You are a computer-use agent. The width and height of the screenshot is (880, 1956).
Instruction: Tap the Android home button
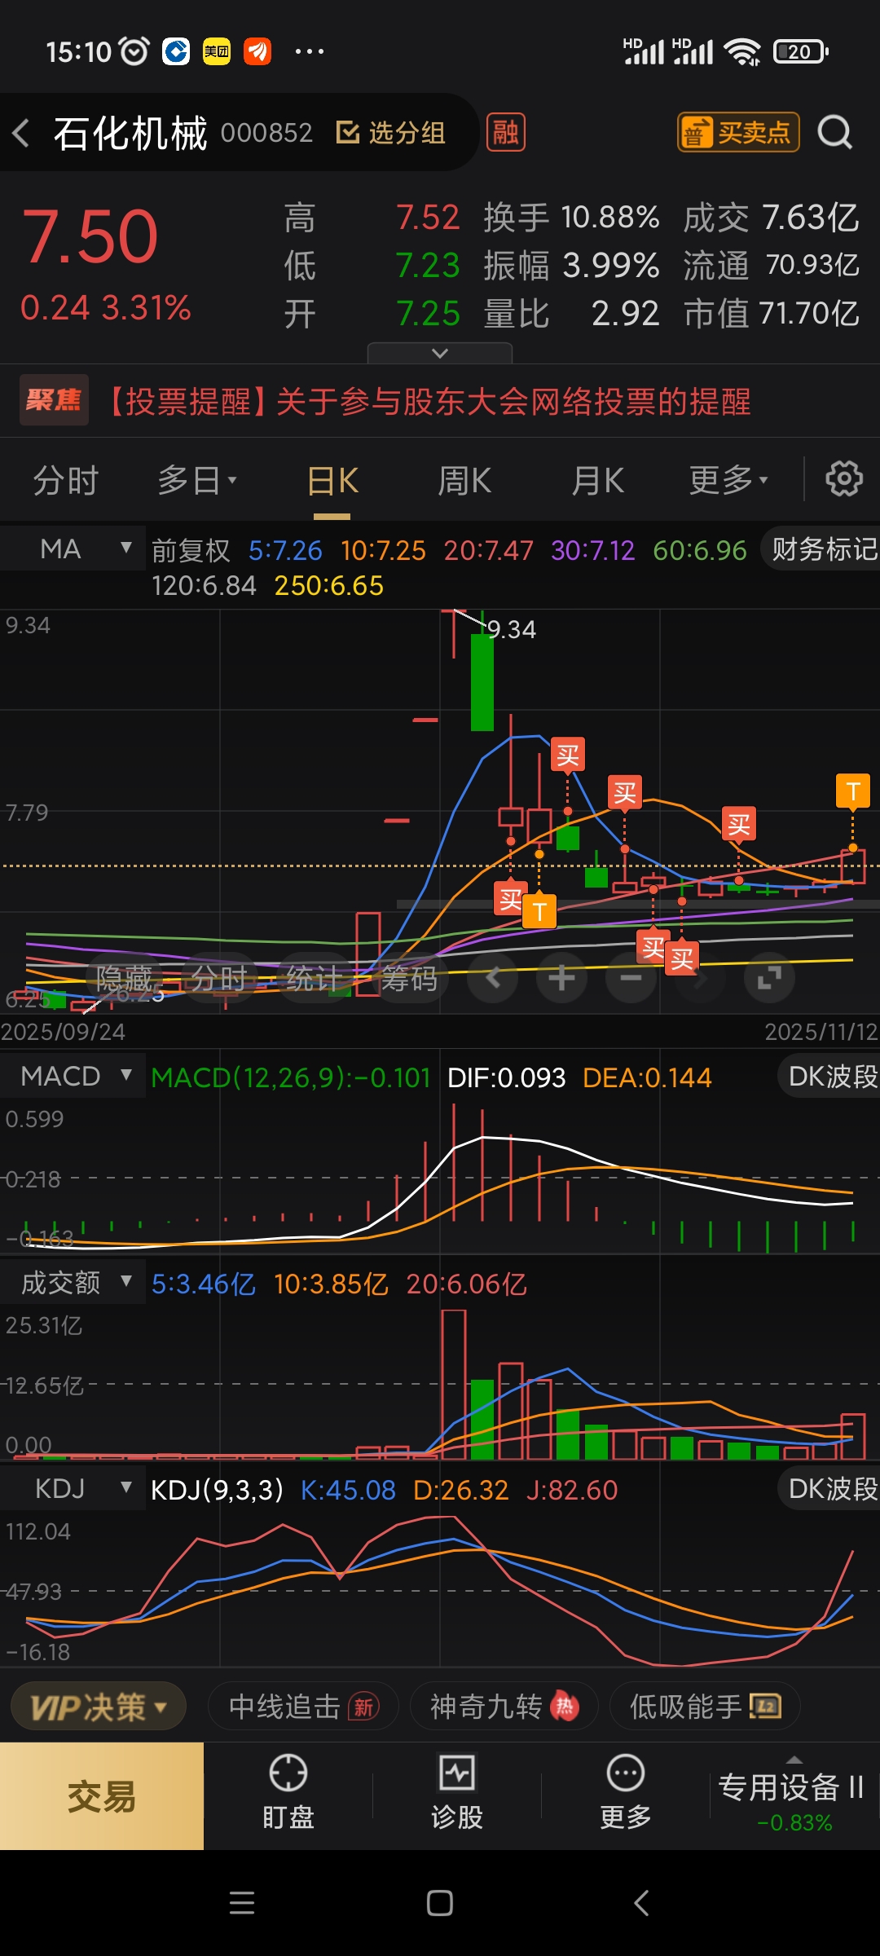[x=440, y=1903]
